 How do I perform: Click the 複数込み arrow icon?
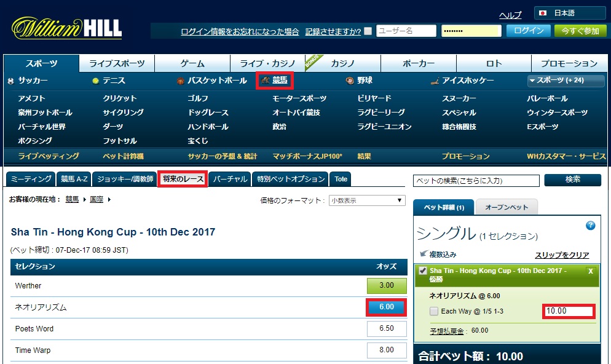(423, 254)
